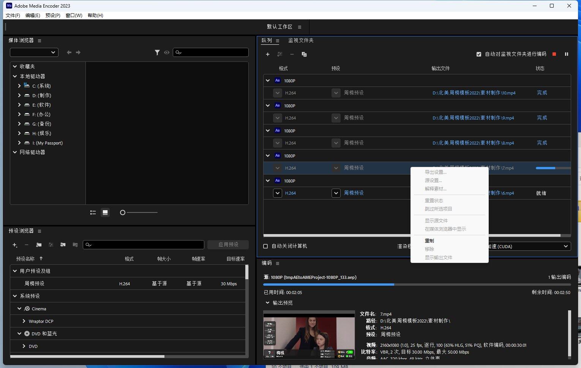
Task: Click the Preset Browser search field
Action: click(144, 245)
